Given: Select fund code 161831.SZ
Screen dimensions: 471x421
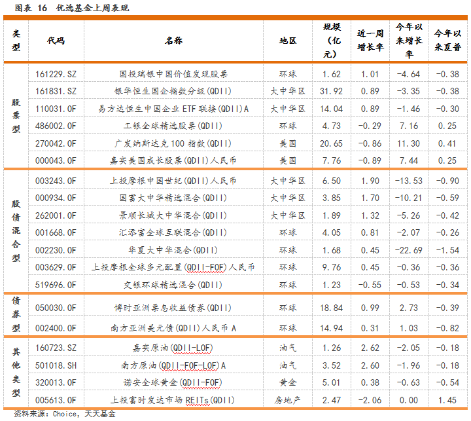Looking at the screenshot, I should (x=56, y=91).
